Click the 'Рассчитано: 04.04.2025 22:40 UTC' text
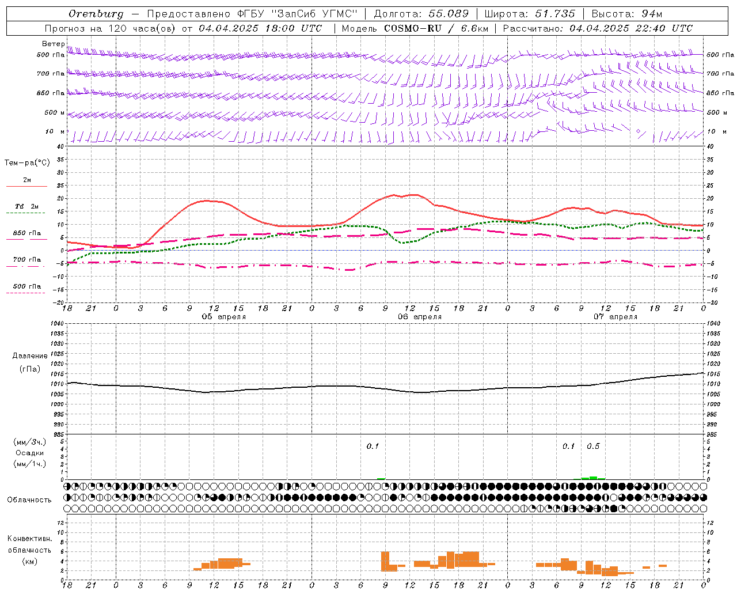The height and width of the screenshot is (590, 737). (598, 28)
